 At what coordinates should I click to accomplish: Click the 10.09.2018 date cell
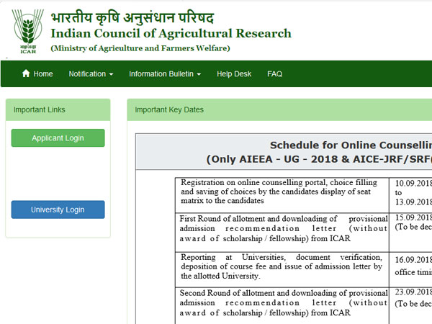(x=413, y=184)
